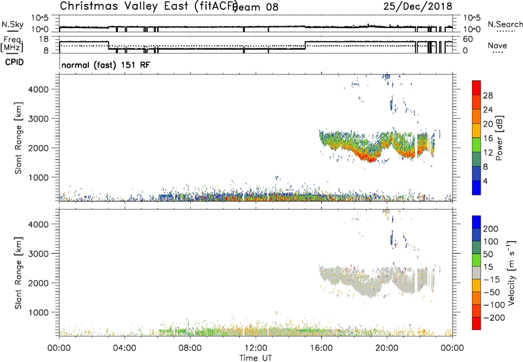
Task: Click the 'Power [dB]' color bar title
Action: click(x=499, y=138)
